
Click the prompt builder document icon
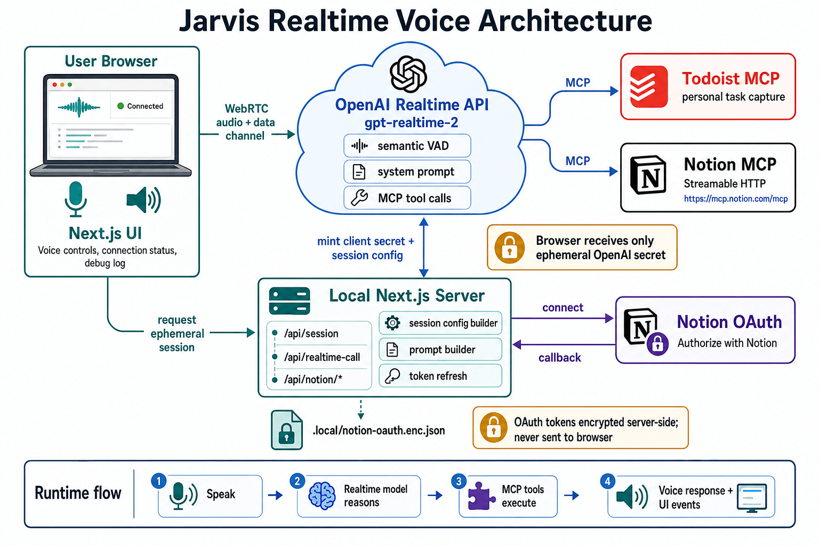[x=392, y=349]
